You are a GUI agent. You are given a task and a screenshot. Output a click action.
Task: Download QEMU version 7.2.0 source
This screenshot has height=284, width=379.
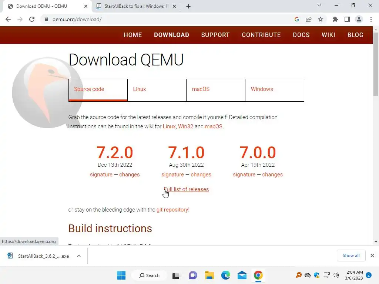115,153
